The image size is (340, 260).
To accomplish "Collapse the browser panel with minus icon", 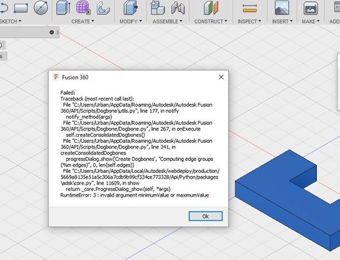I will coord(51,32).
